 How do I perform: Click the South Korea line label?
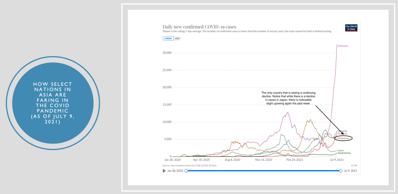click(x=344, y=153)
